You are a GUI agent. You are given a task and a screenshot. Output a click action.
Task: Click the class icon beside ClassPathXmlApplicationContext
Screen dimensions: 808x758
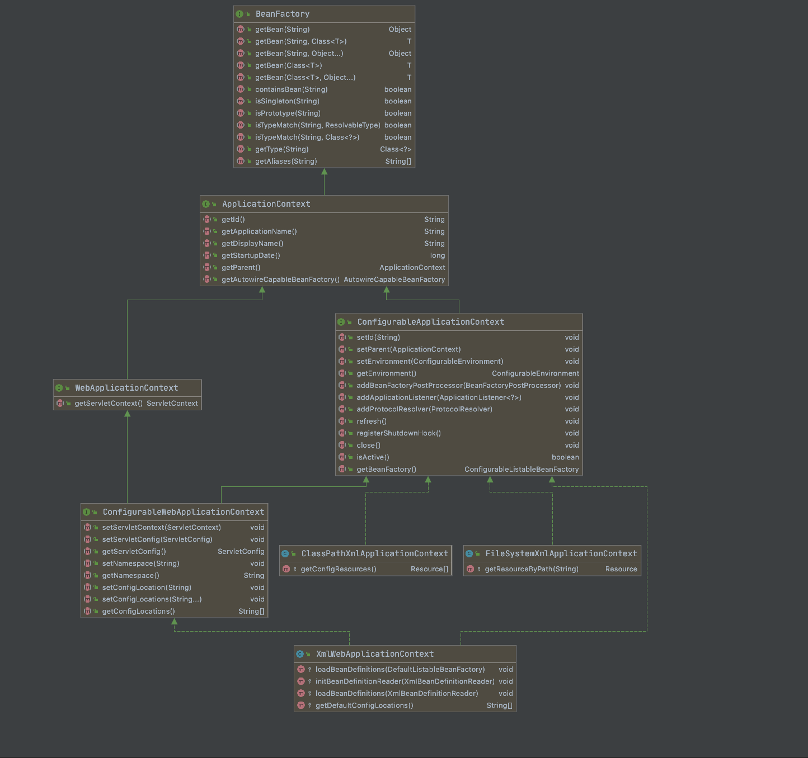285,553
